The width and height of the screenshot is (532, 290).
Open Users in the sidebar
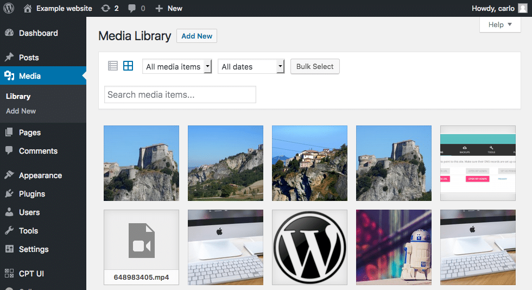pyautogui.click(x=43, y=212)
